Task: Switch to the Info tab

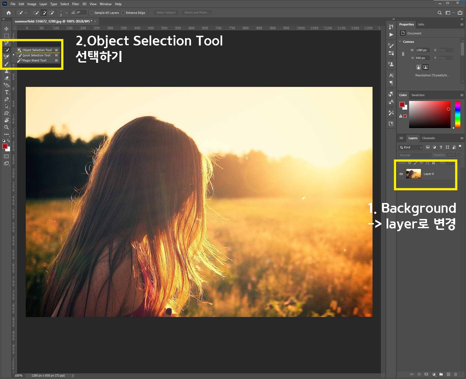Action: click(421, 24)
